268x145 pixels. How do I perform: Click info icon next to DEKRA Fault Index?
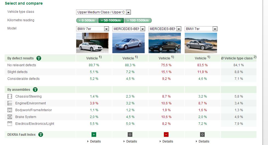point(41,135)
